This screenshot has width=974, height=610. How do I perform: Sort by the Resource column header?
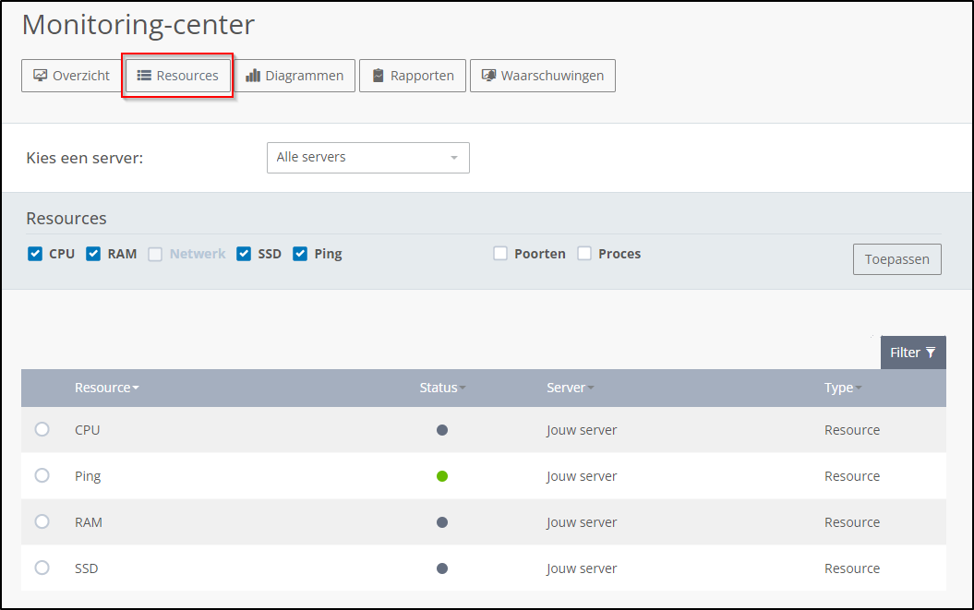(106, 388)
